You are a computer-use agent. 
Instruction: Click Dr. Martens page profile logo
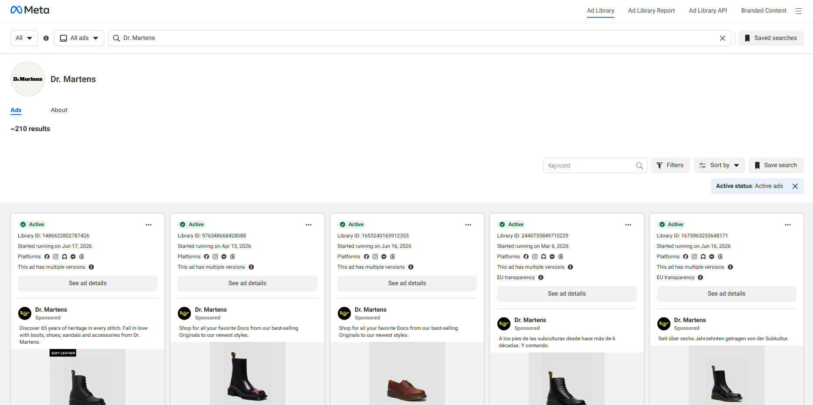click(x=28, y=79)
